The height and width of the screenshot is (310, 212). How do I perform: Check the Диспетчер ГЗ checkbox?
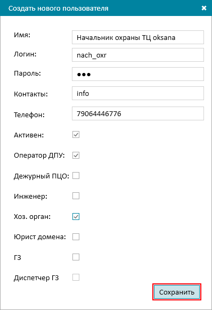(76, 278)
